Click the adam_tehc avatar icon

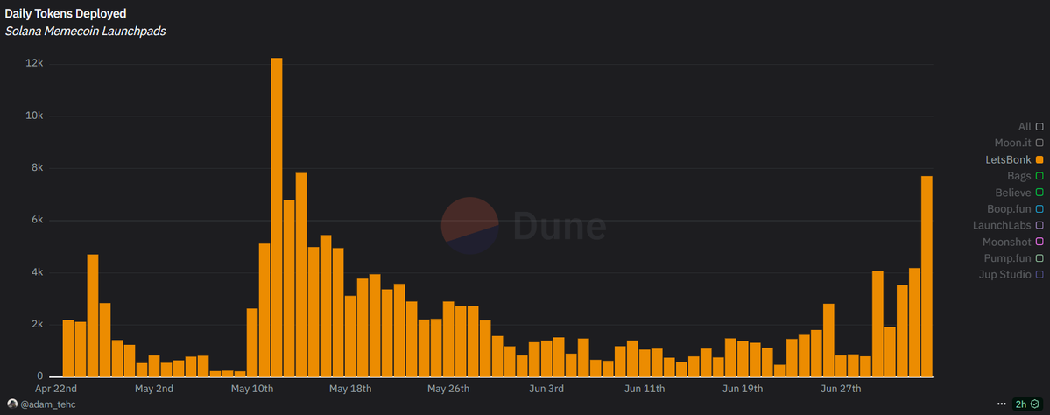point(12,404)
